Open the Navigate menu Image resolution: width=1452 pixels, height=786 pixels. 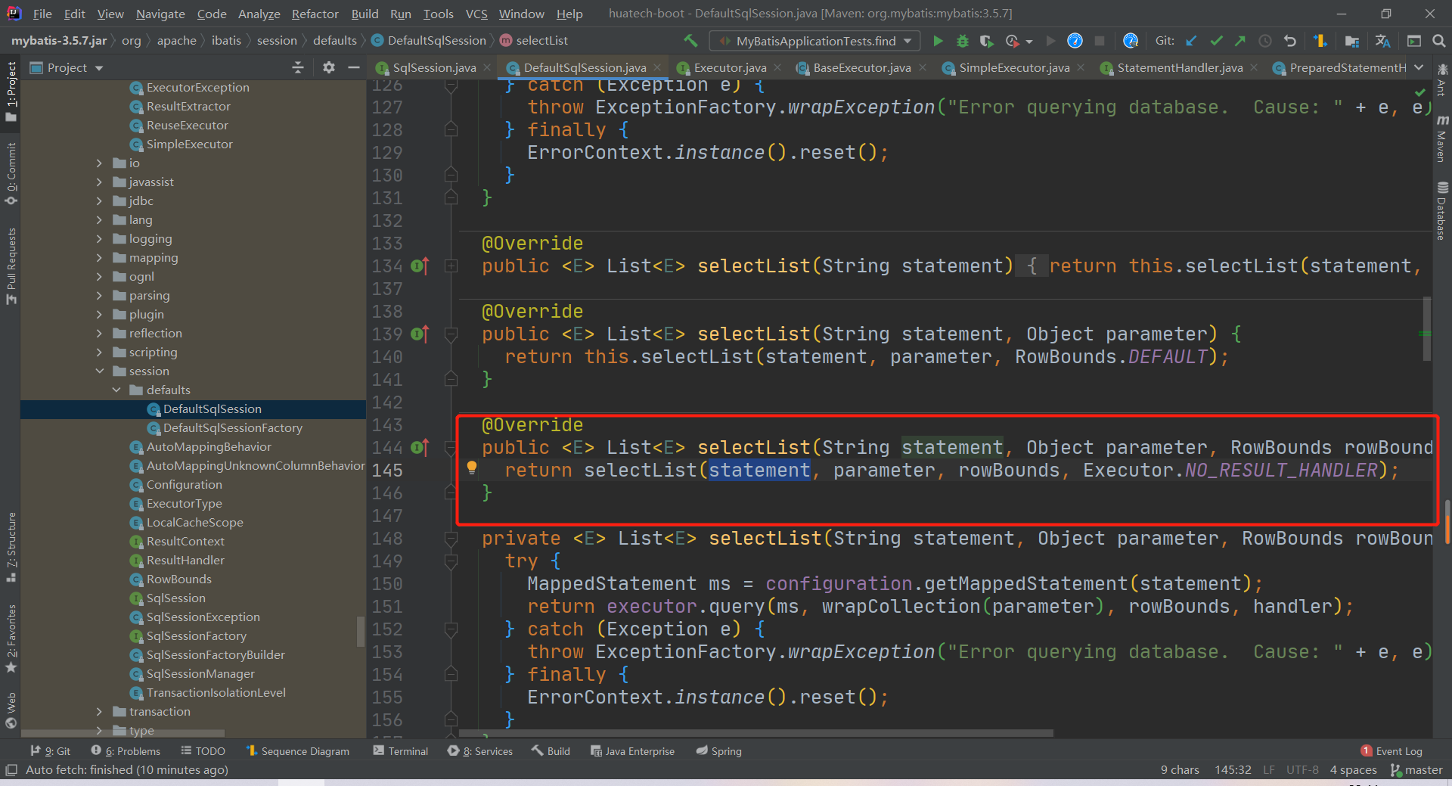pyautogui.click(x=160, y=14)
